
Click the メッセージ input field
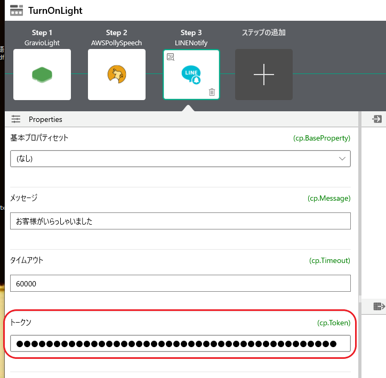click(180, 221)
